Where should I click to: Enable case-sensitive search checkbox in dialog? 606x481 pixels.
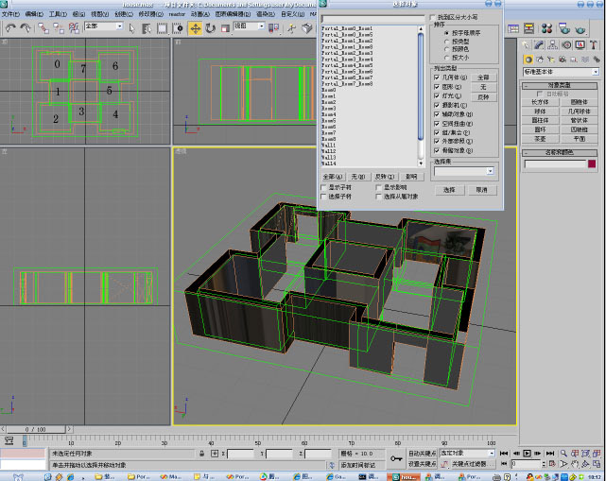click(432, 18)
